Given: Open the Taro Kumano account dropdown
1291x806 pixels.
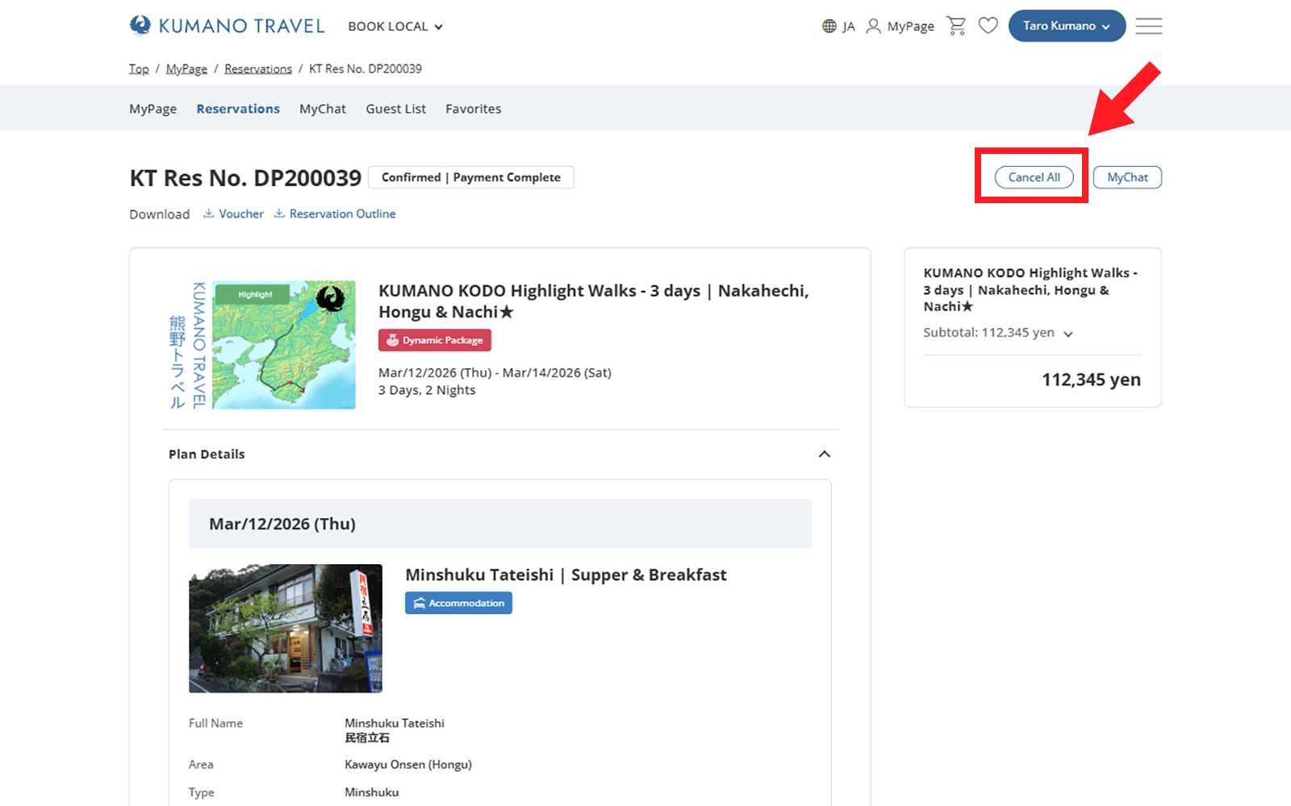Looking at the screenshot, I should (x=1066, y=26).
